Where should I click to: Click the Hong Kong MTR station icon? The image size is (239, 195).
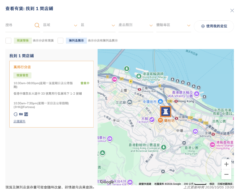coord(176,101)
